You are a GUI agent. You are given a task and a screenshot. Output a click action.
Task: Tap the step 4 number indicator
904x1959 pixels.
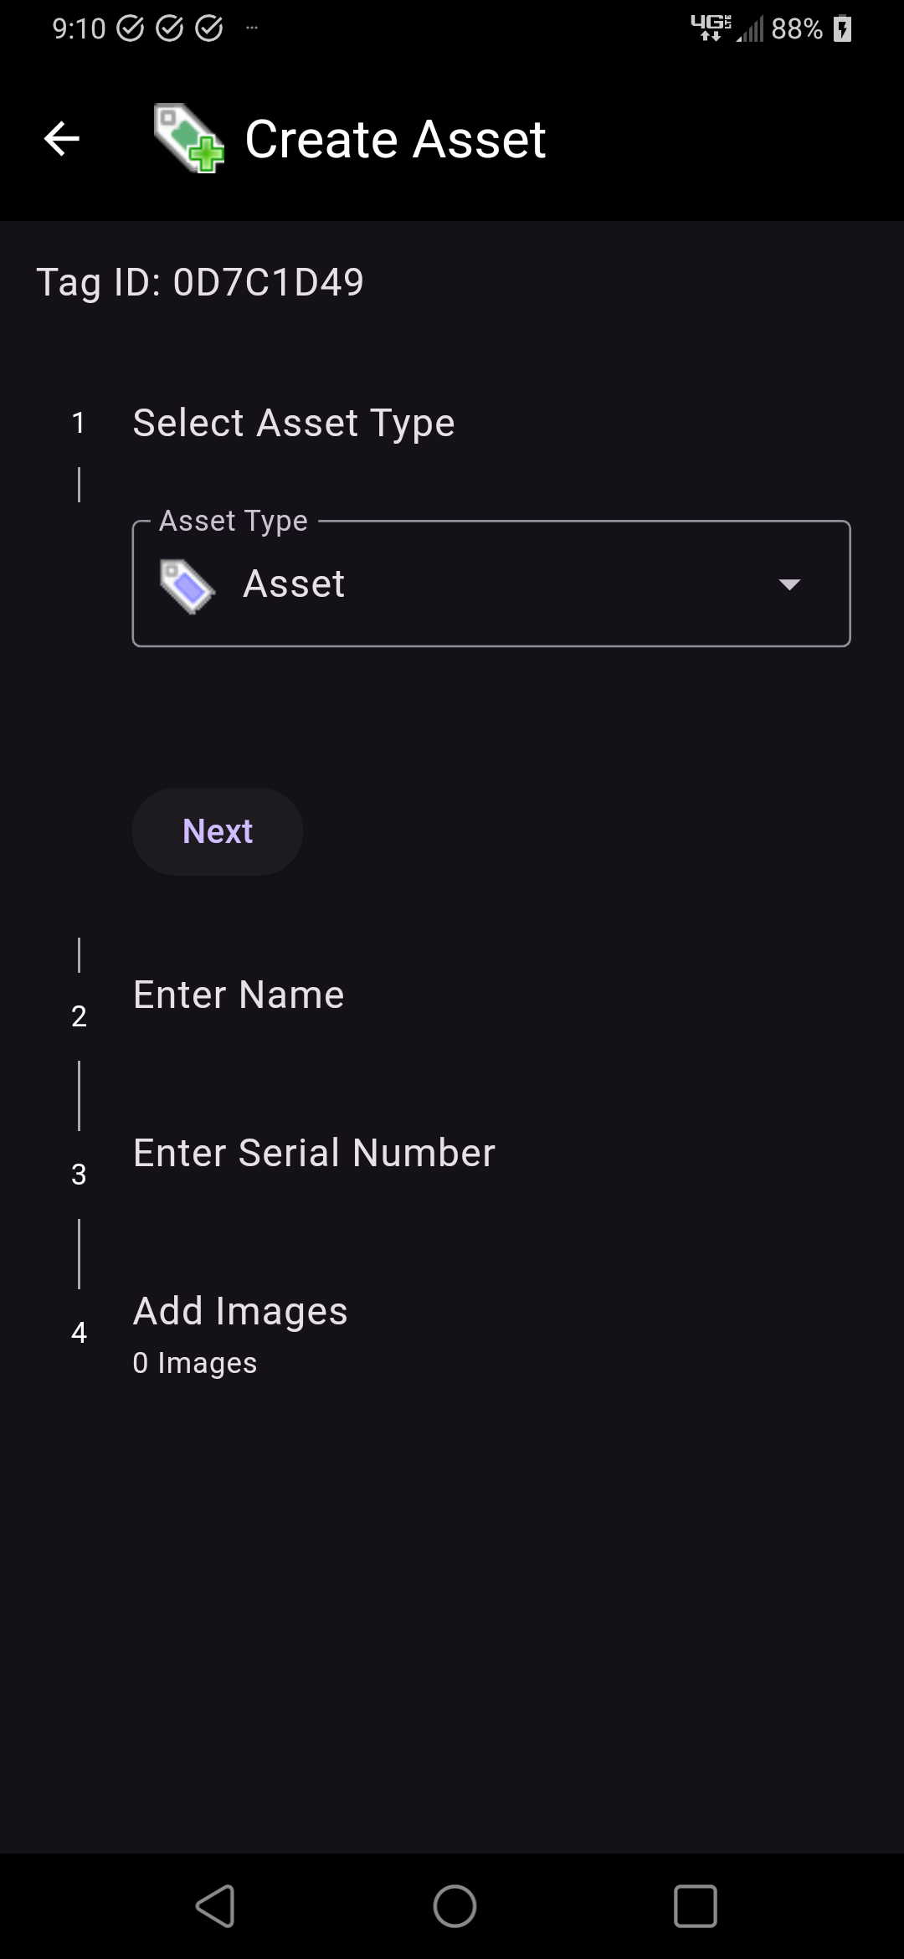point(79,1333)
